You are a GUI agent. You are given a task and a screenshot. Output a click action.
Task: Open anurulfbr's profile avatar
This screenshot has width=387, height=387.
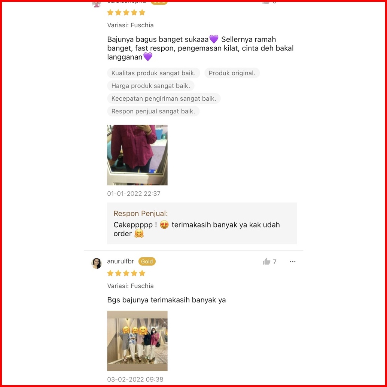point(97,263)
